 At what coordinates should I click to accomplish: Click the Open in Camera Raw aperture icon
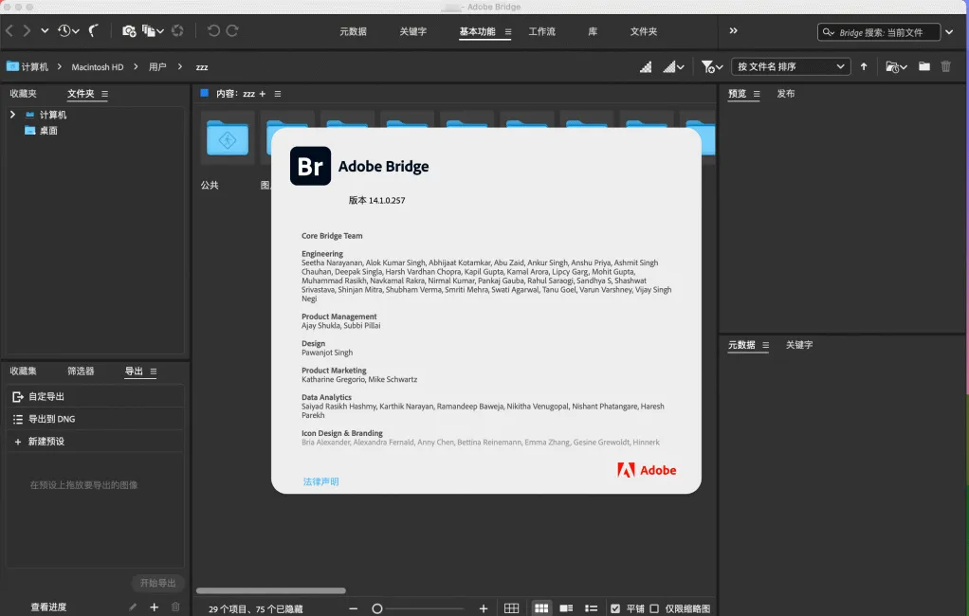(177, 31)
